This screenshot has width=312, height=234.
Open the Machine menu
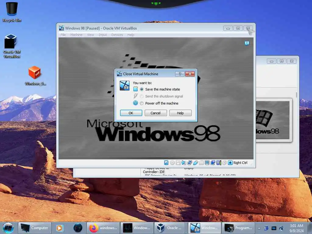tap(76, 35)
